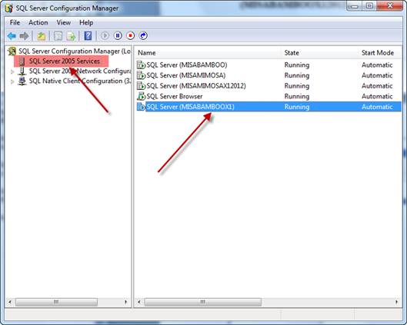The image size is (407, 325).
Task: Click the Restart Service toolbar button
Action: [x=143, y=36]
